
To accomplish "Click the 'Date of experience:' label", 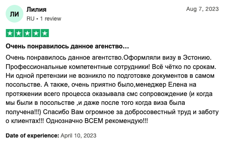I will [x=32, y=135].
